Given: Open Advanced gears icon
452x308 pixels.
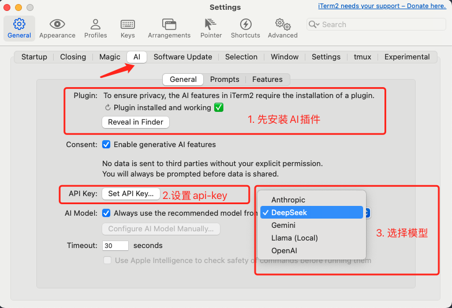Looking at the screenshot, I should 283,24.
